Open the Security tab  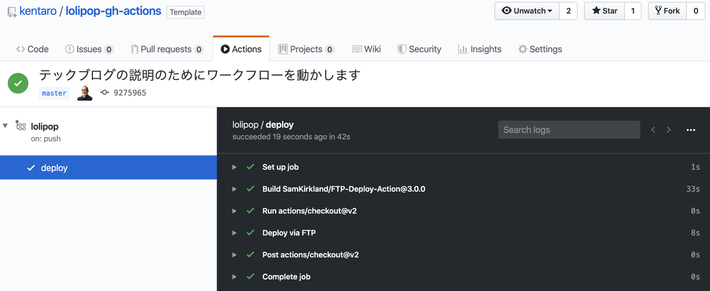click(419, 49)
